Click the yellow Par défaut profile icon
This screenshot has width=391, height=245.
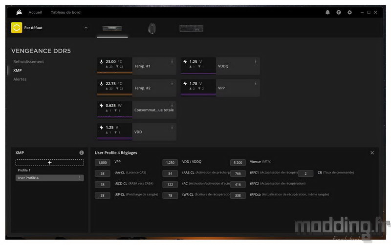(x=17, y=28)
